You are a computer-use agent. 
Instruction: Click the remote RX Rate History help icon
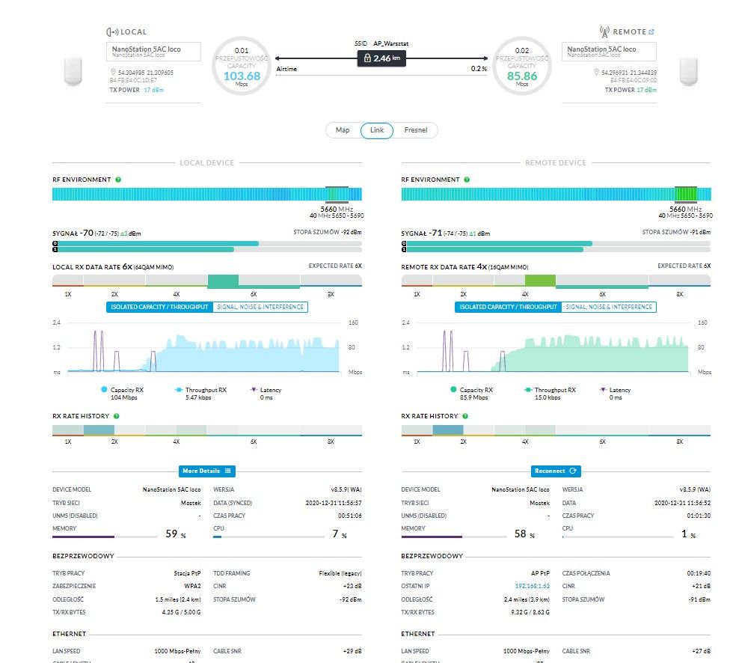(x=465, y=416)
